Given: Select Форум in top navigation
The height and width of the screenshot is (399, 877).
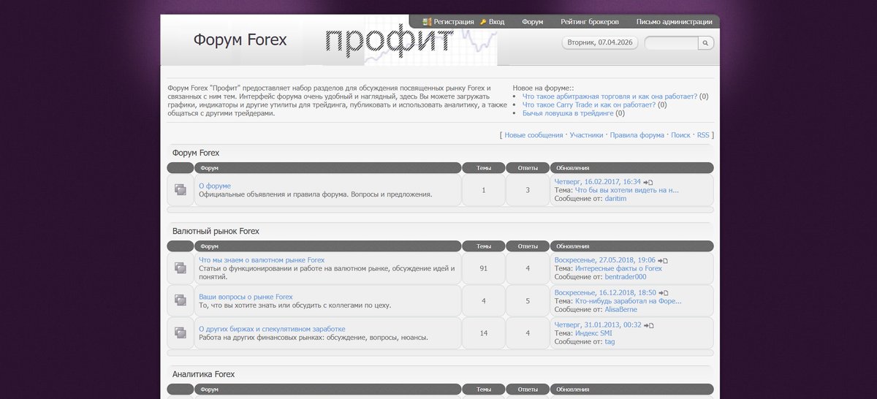Looking at the screenshot, I should (533, 22).
